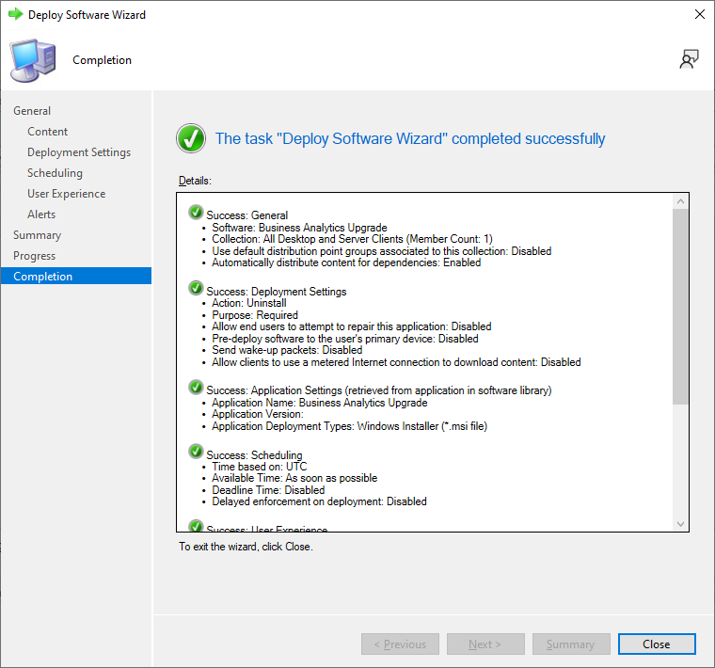The height and width of the screenshot is (668, 715).
Task: Click the 'Action: Uninstall' line
Action: click(249, 303)
